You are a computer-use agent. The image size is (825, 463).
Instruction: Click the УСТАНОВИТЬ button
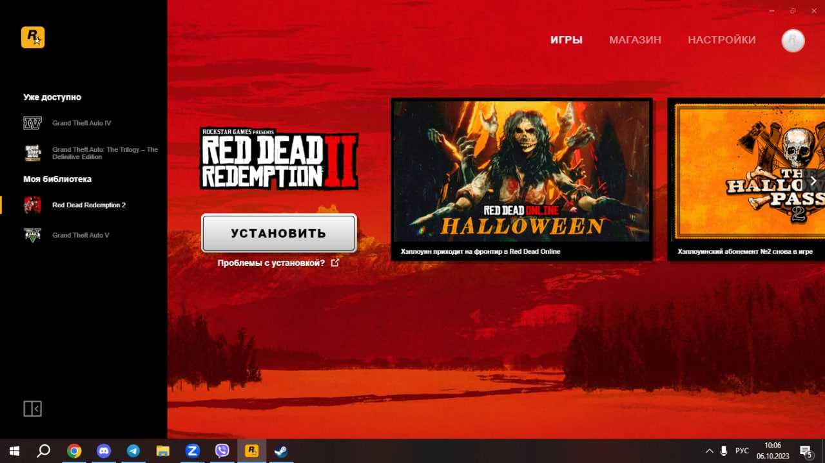coord(278,233)
